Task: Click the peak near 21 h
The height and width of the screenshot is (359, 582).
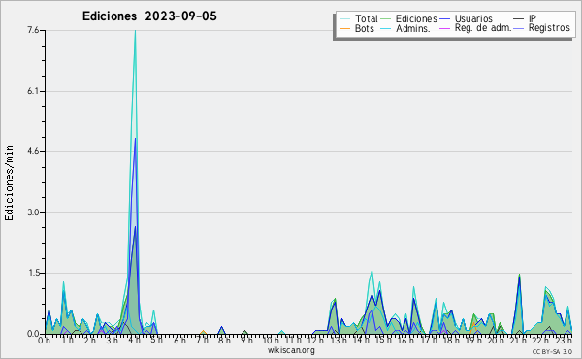Action: tap(519, 276)
